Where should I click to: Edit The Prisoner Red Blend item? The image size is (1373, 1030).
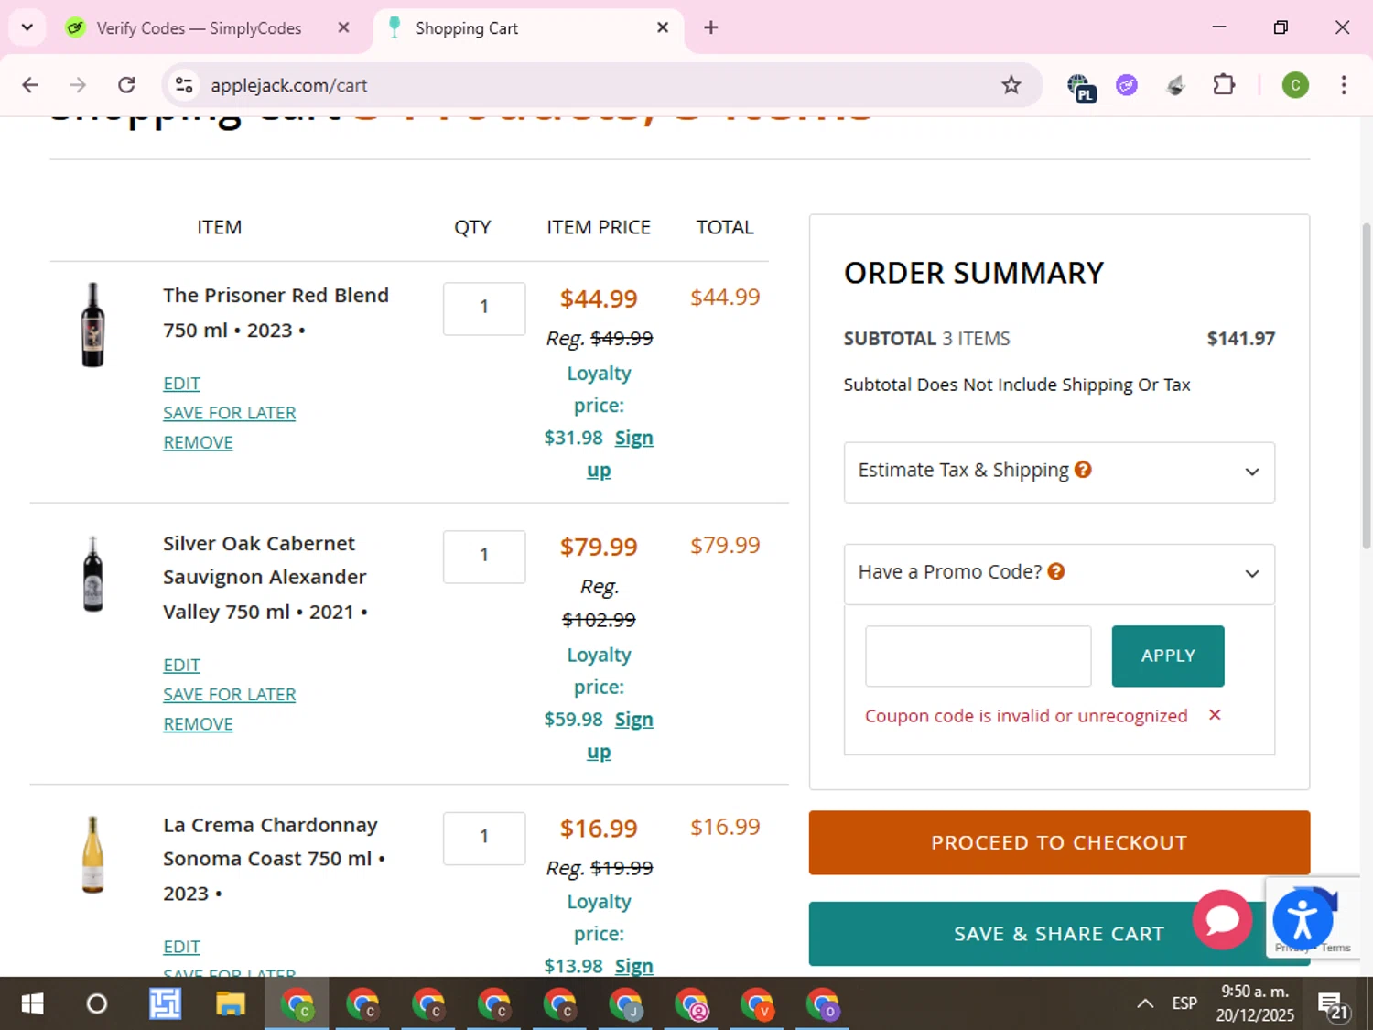coord(181,384)
